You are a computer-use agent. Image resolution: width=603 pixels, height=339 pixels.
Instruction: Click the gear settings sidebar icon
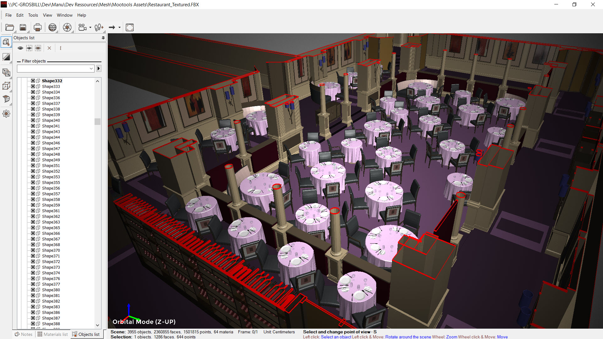click(6, 113)
